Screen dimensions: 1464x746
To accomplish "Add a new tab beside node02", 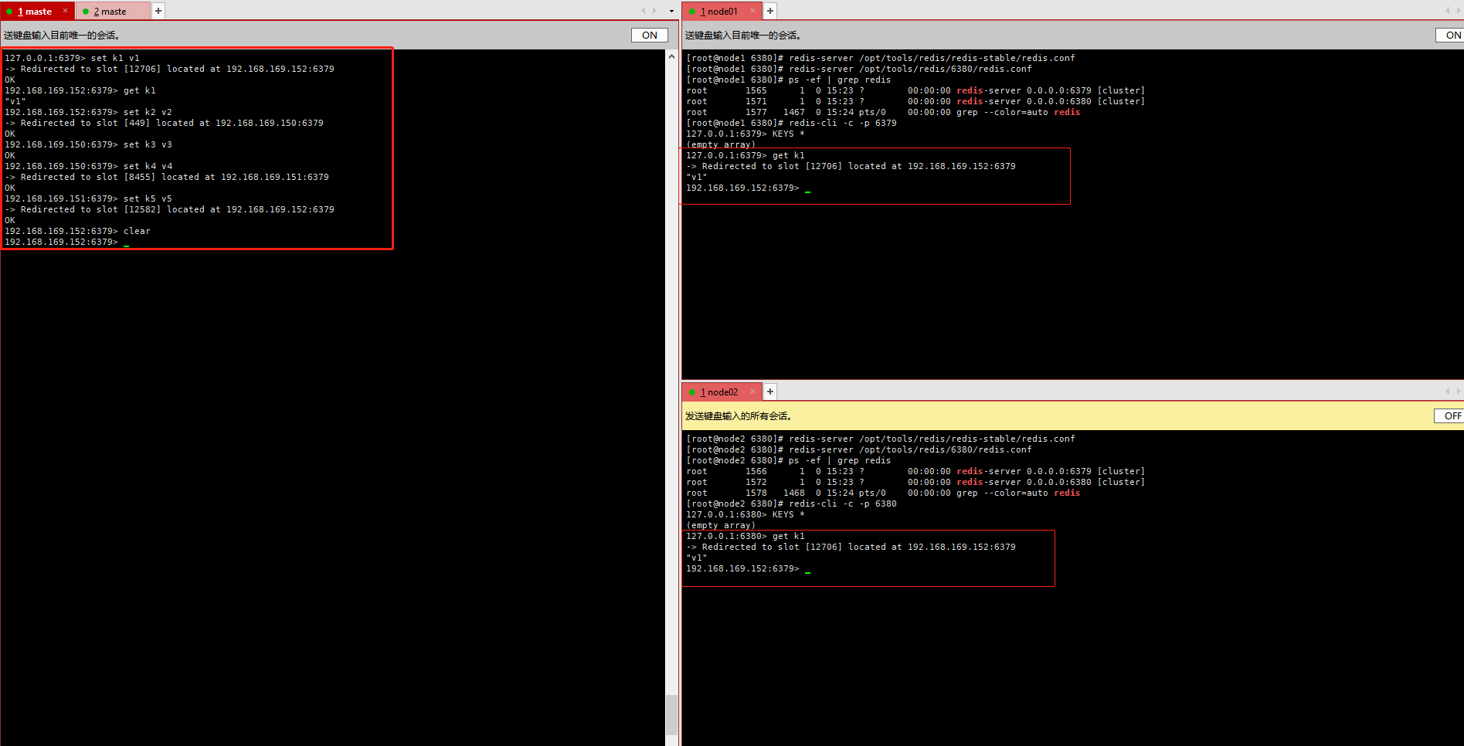I will tap(770, 392).
